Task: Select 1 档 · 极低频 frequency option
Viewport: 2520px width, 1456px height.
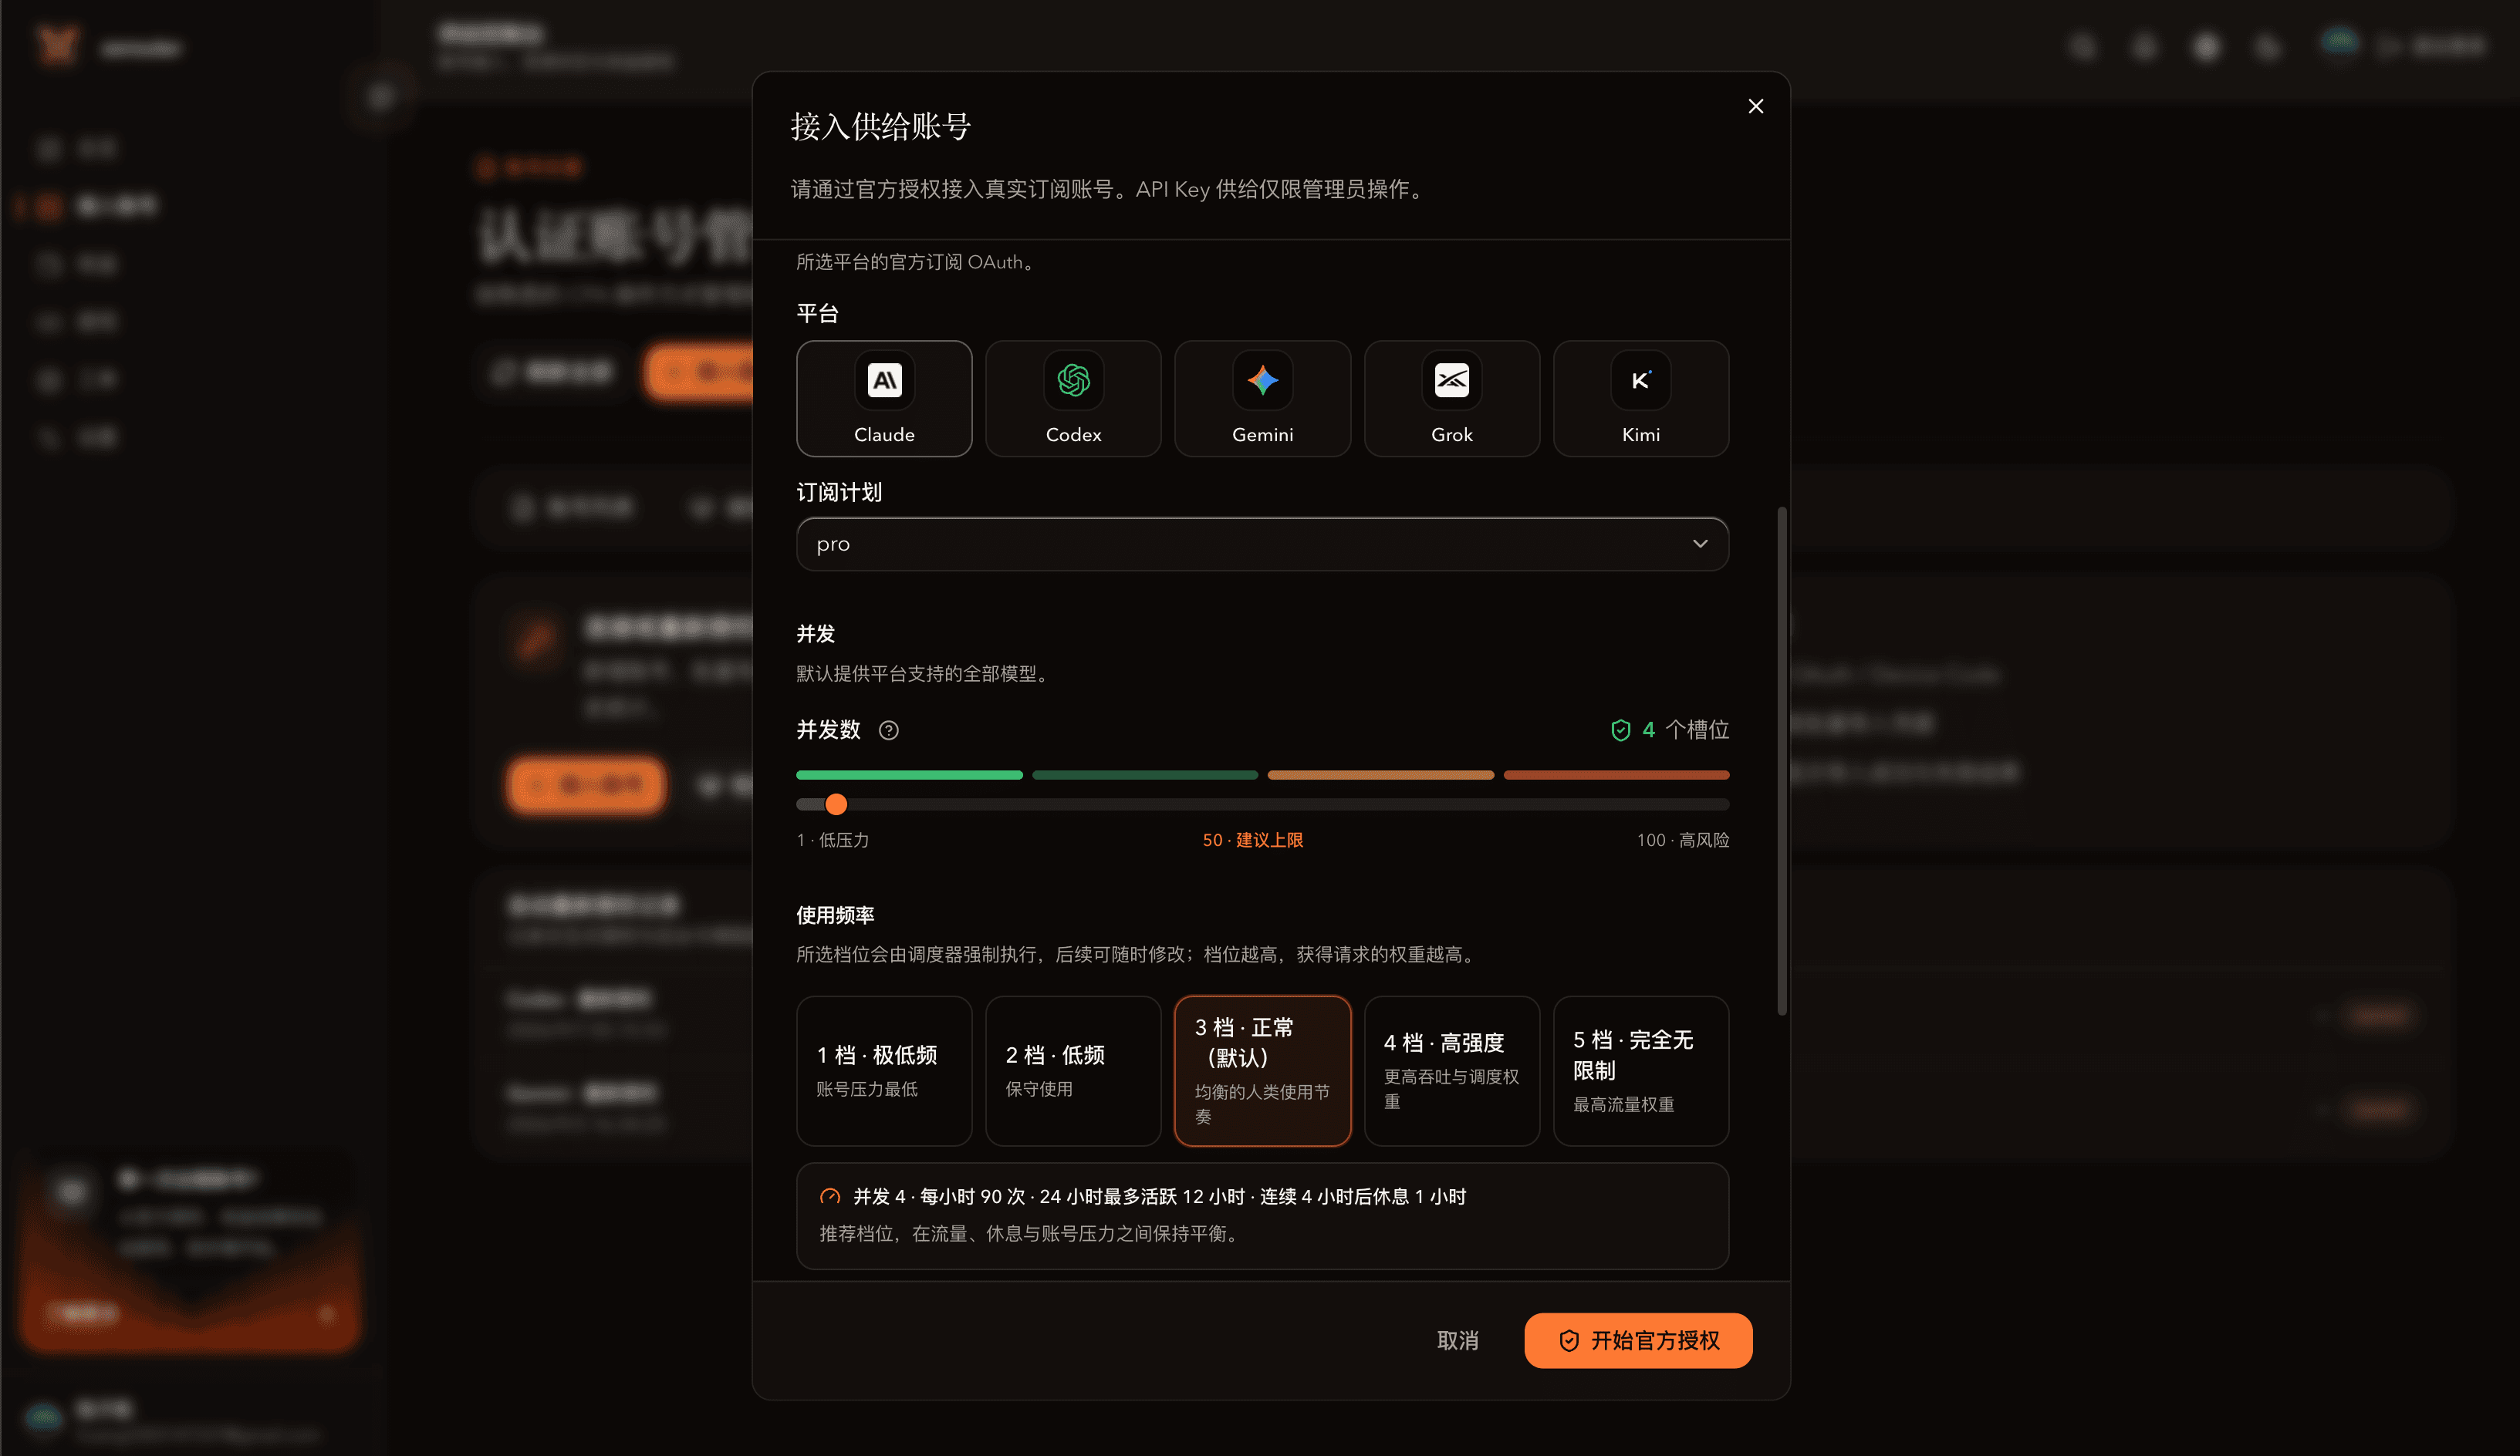Action: (x=884, y=1070)
